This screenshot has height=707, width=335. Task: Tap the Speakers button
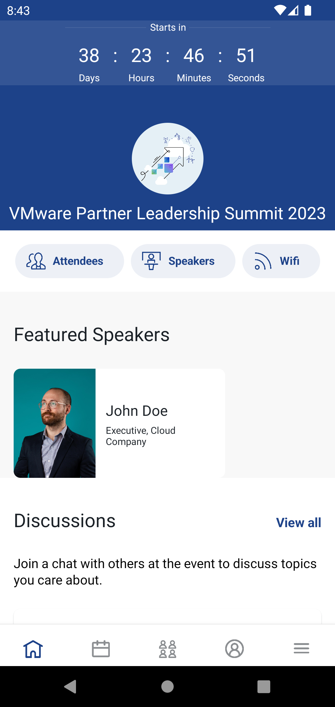coord(183,261)
